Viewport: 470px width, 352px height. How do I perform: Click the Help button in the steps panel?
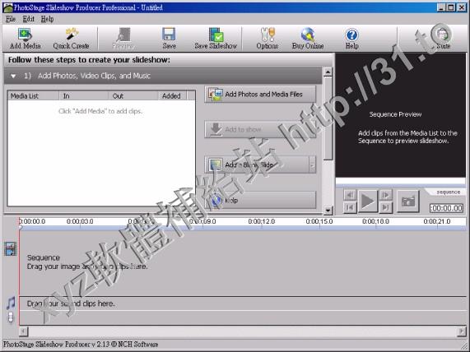coord(260,200)
